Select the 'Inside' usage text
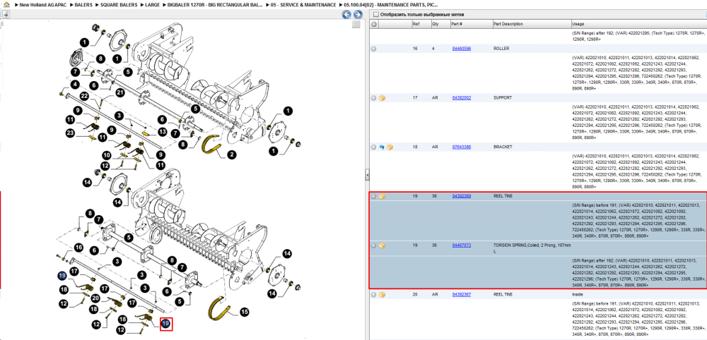 [578, 295]
